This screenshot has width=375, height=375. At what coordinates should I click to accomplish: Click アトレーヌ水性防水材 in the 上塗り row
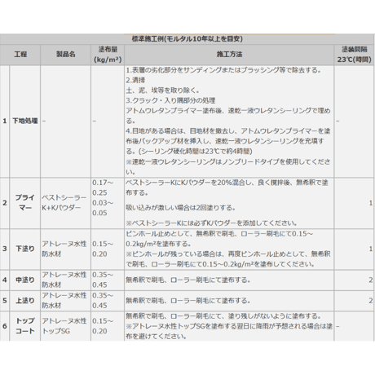pos(64,301)
